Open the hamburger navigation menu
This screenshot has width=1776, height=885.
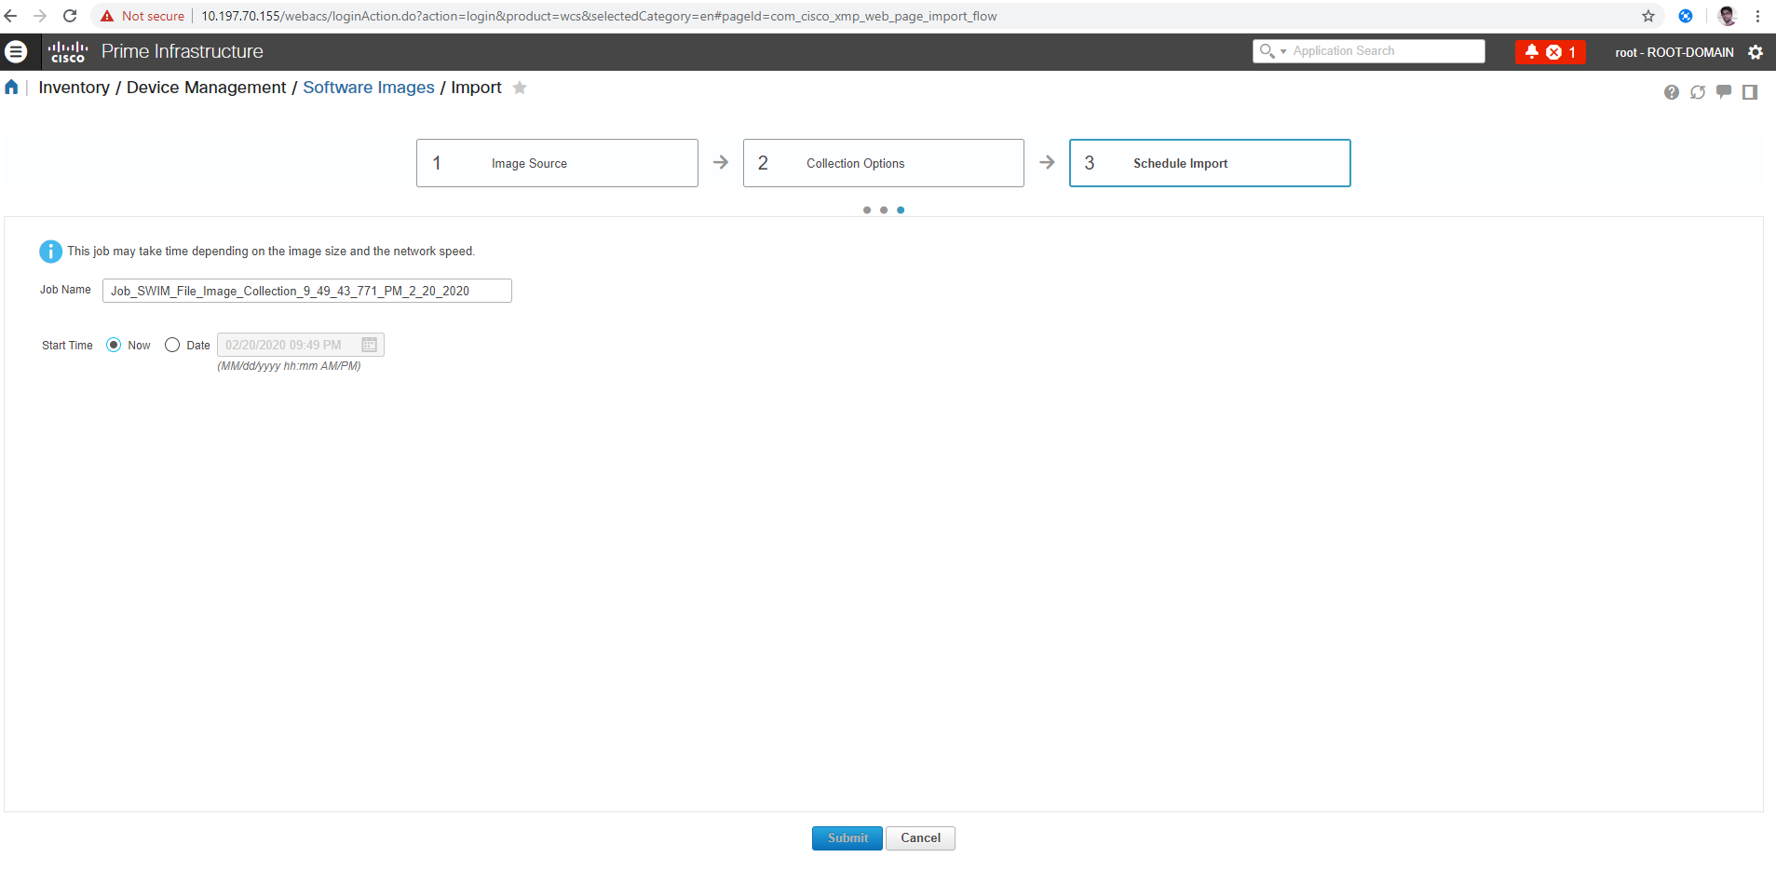pyautogui.click(x=16, y=52)
